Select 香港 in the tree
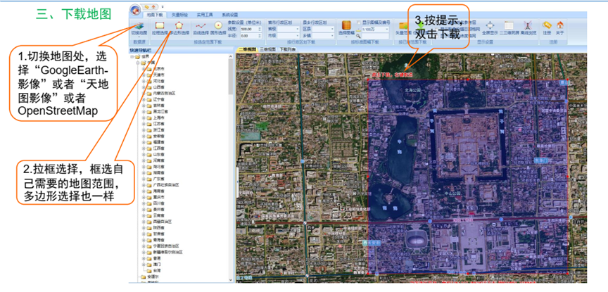This screenshot has width=608, height=292. (x=157, y=258)
